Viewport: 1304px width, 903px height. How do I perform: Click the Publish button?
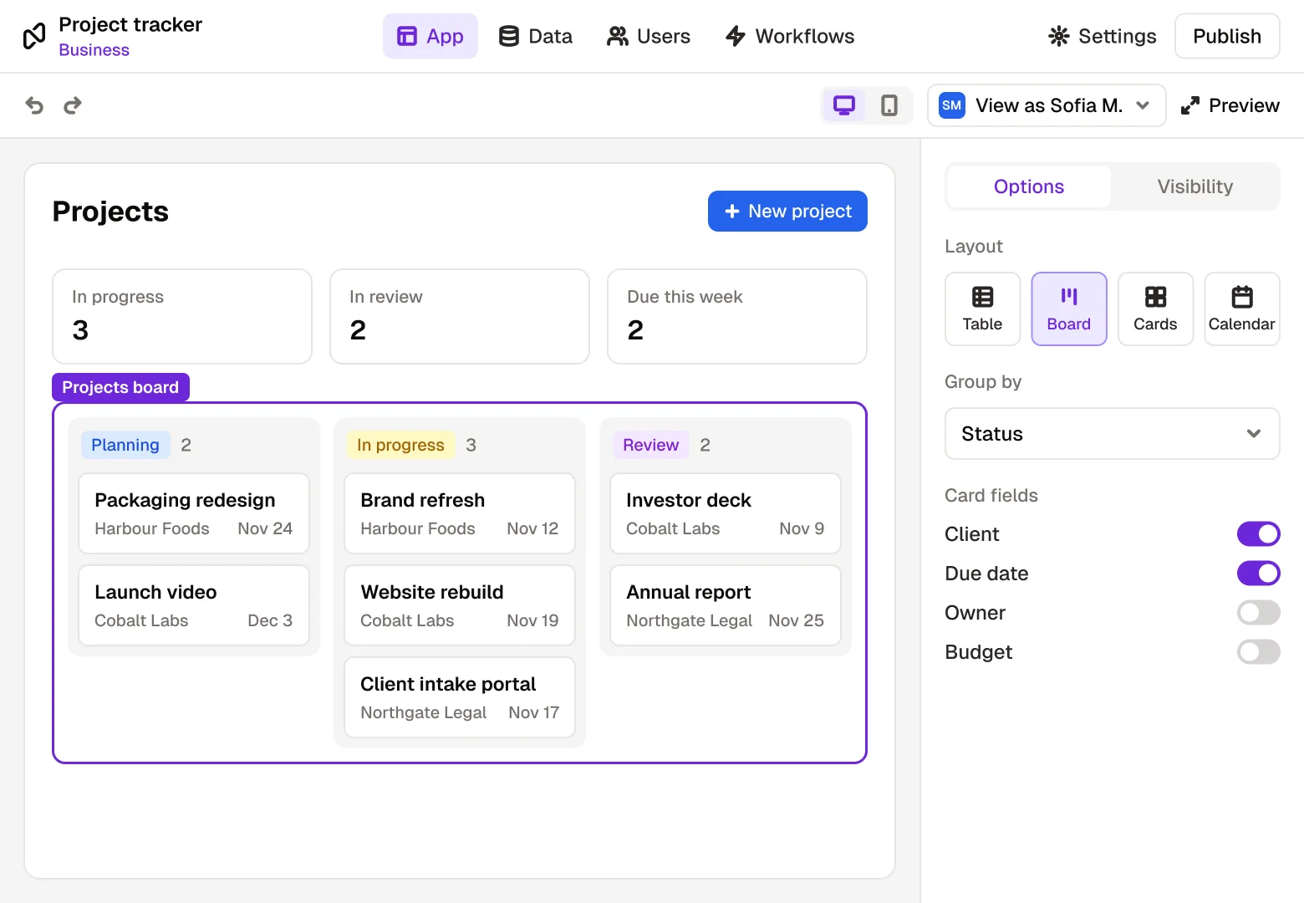click(1226, 36)
